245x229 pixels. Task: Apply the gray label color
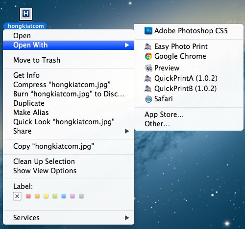pyautogui.click(x=81, y=196)
